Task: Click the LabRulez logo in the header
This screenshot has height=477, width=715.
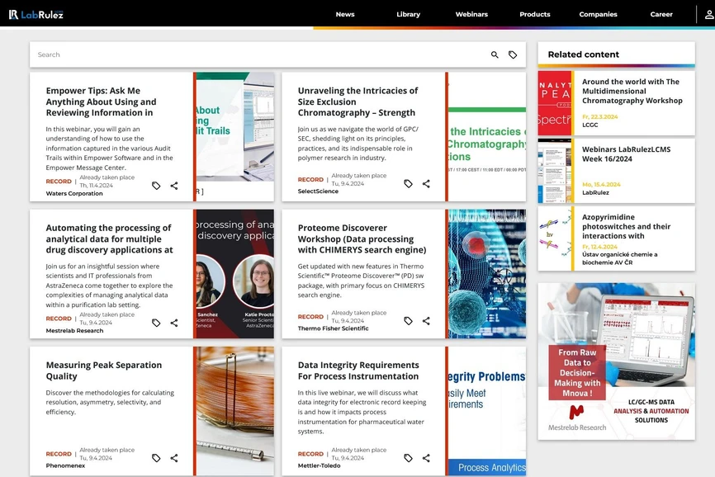Action: pyautogui.click(x=35, y=14)
